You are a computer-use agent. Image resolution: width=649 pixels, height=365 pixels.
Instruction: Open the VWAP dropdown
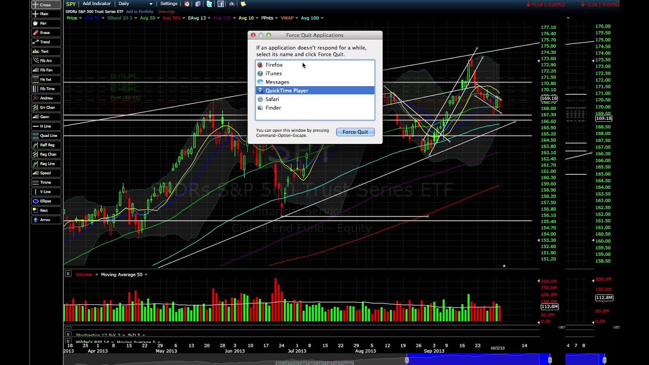tap(289, 18)
